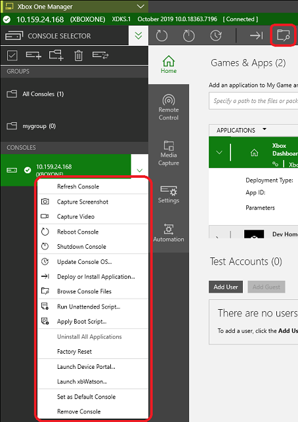Viewport: 298px width, 422px height.
Task: Click the Add Guest button
Action: (x=266, y=287)
